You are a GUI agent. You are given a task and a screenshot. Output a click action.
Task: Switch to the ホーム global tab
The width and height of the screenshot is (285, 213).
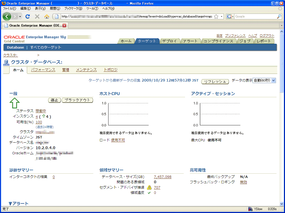coord(126,41)
